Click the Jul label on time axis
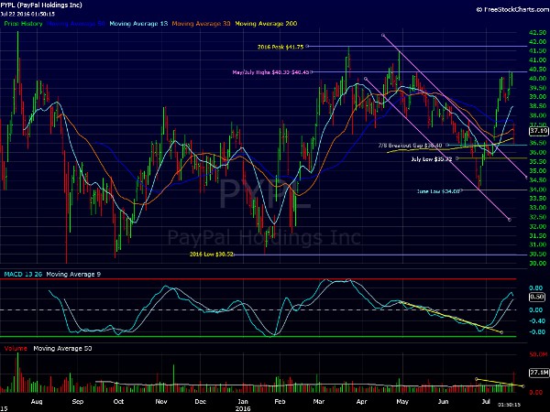 pos(486,402)
